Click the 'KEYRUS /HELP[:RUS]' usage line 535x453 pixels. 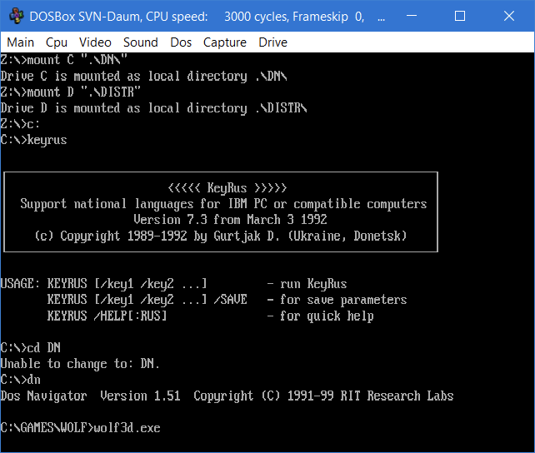[x=107, y=316]
